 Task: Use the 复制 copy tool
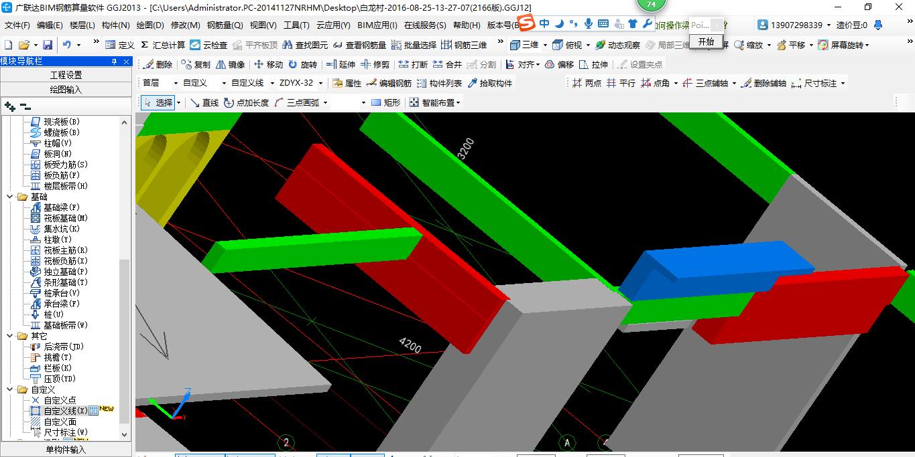196,64
